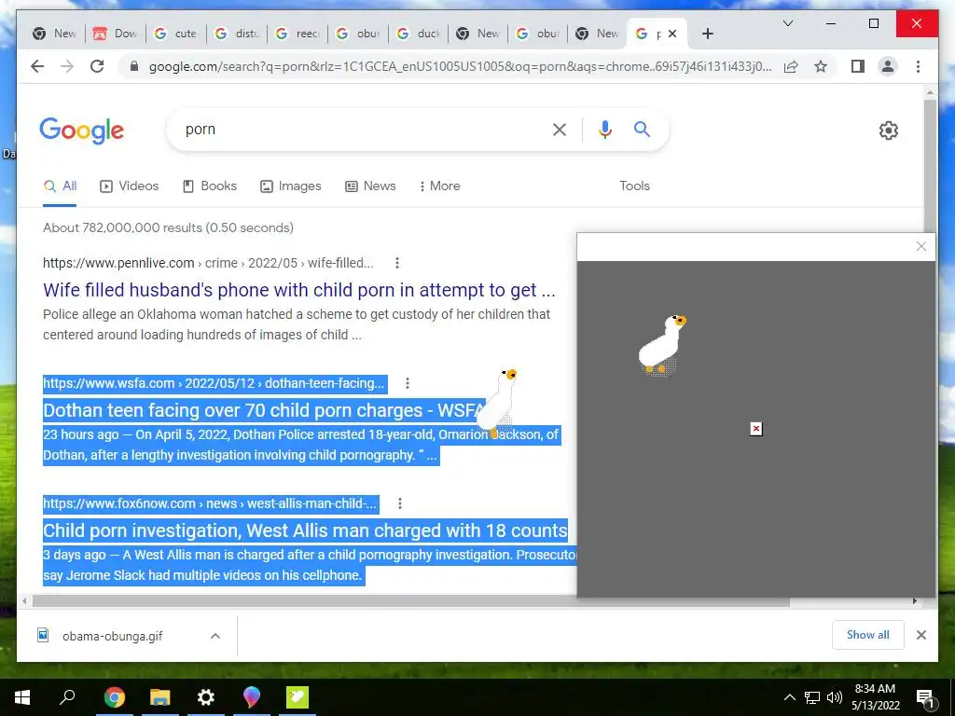Open the taskbar clock showing 8:34 AM
Viewport: 955px width, 716px height.
pyautogui.click(x=875, y=697)
